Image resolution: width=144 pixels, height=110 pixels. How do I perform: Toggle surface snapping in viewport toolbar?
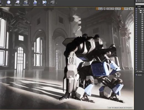(107, 9)
